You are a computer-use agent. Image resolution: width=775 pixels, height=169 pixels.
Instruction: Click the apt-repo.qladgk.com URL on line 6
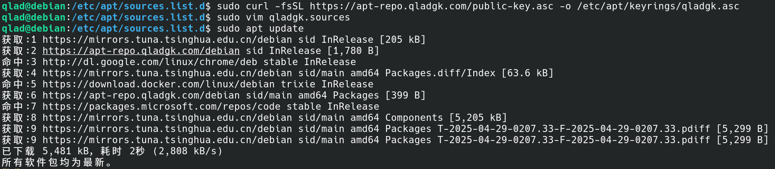click(141, 95)
